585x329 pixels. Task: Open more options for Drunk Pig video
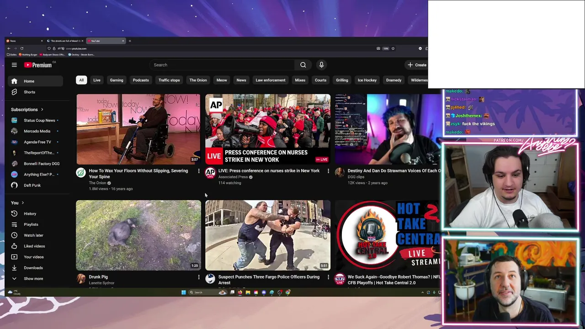198,277
